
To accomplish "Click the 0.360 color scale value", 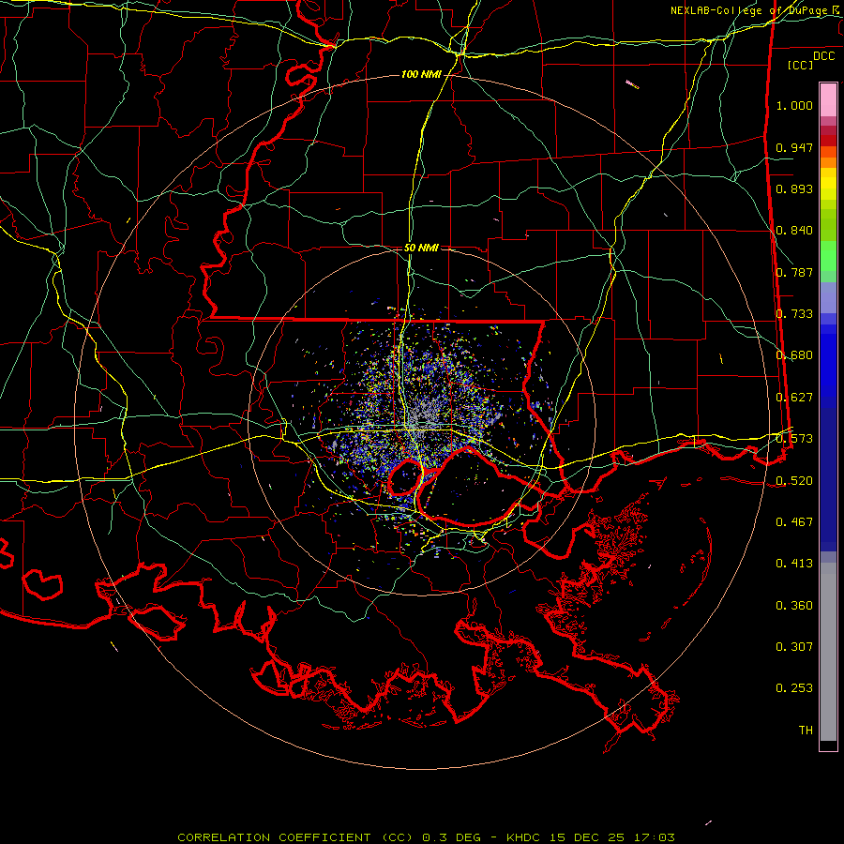I will click(794, 606).
